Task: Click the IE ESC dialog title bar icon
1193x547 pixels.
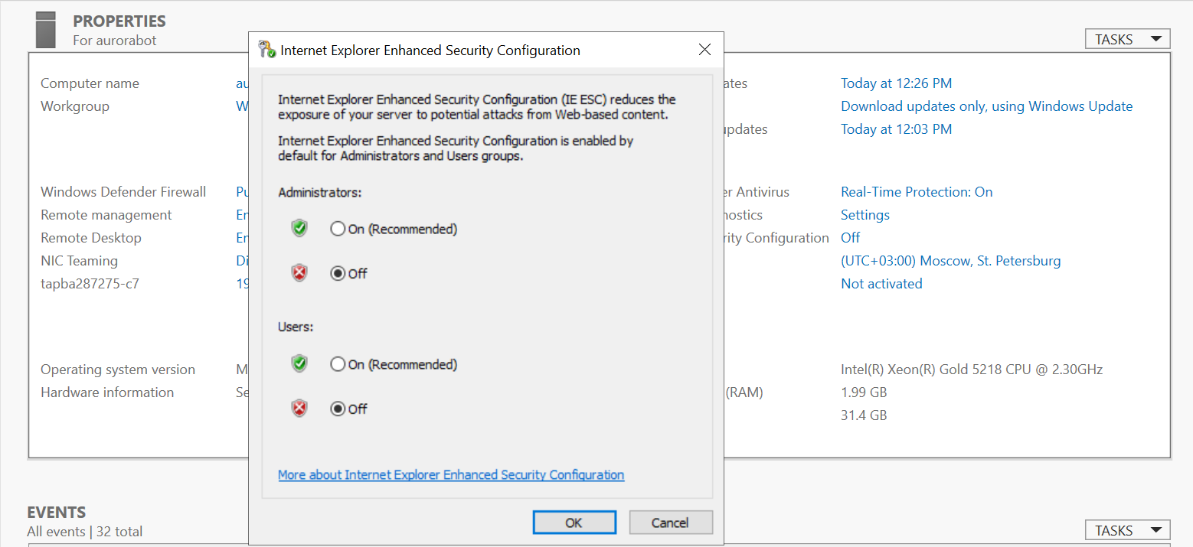Action: (267, 50)
